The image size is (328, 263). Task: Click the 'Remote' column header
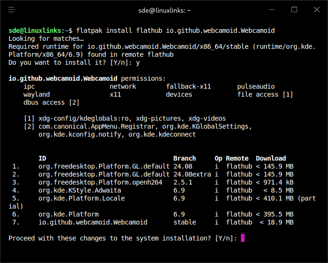click(237, 158)
